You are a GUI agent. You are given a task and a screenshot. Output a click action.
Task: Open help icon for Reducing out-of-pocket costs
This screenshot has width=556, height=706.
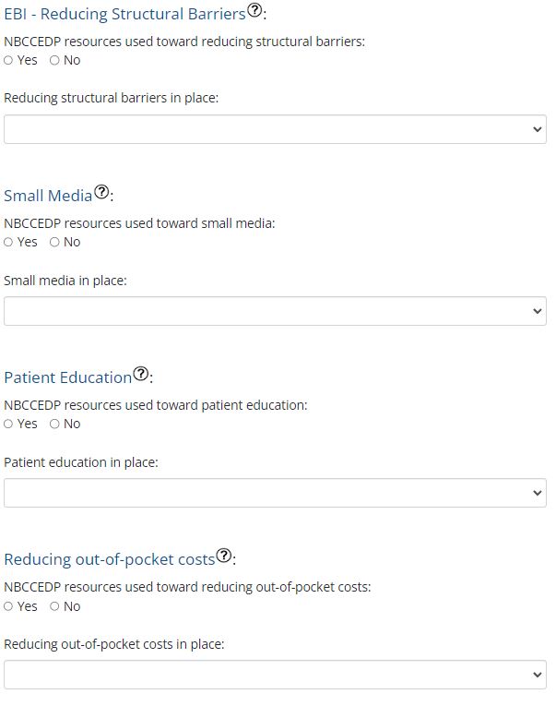[x=224, y=556]
